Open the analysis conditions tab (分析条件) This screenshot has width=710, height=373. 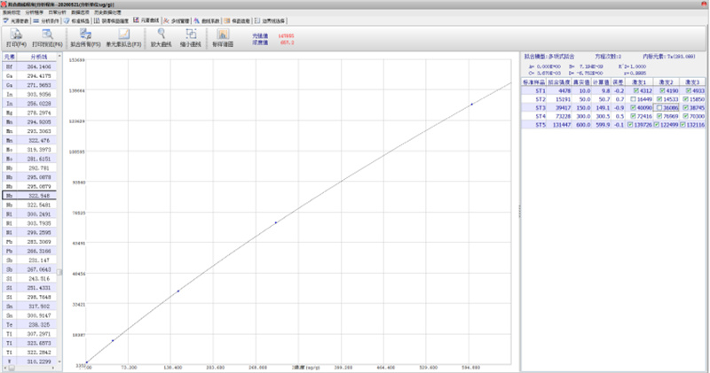tap(46, 20)
